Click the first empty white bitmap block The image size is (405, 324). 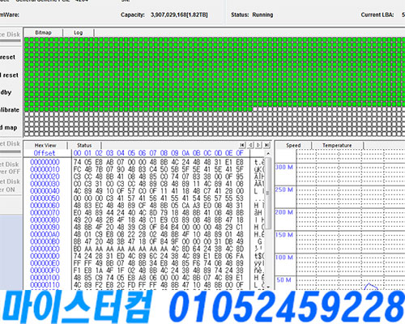254,109
